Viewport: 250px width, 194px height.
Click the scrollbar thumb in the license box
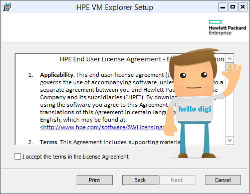click(229, 67)
